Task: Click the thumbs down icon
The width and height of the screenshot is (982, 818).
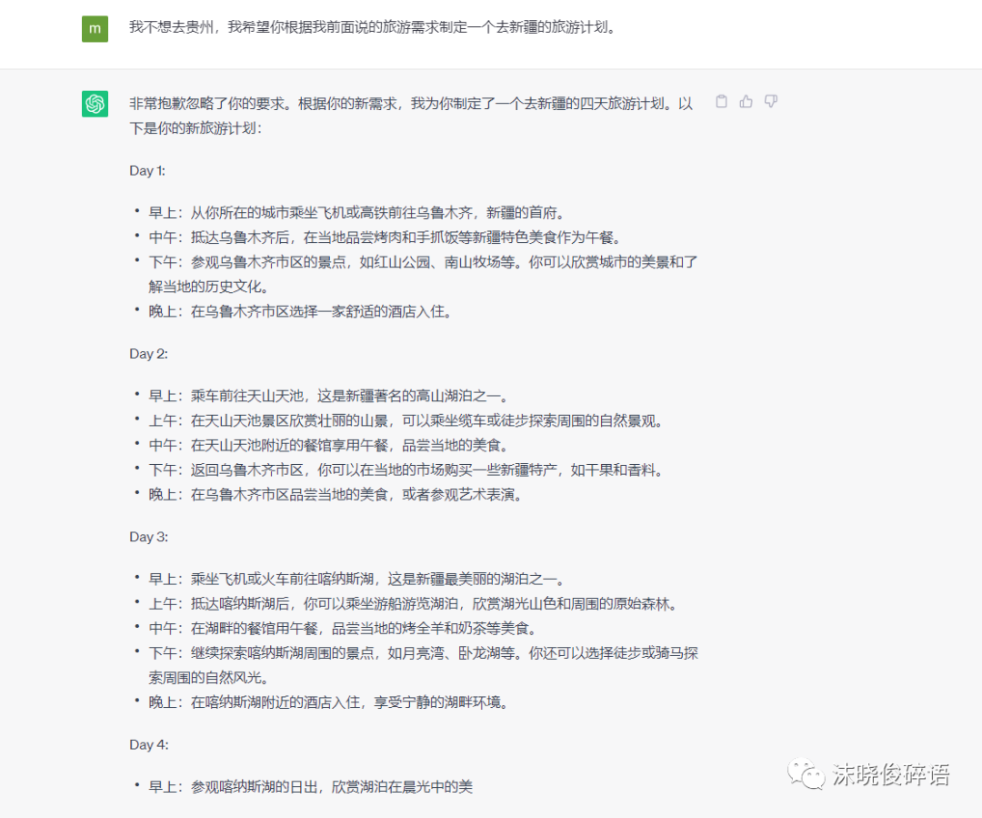Action: click(770, 102)
